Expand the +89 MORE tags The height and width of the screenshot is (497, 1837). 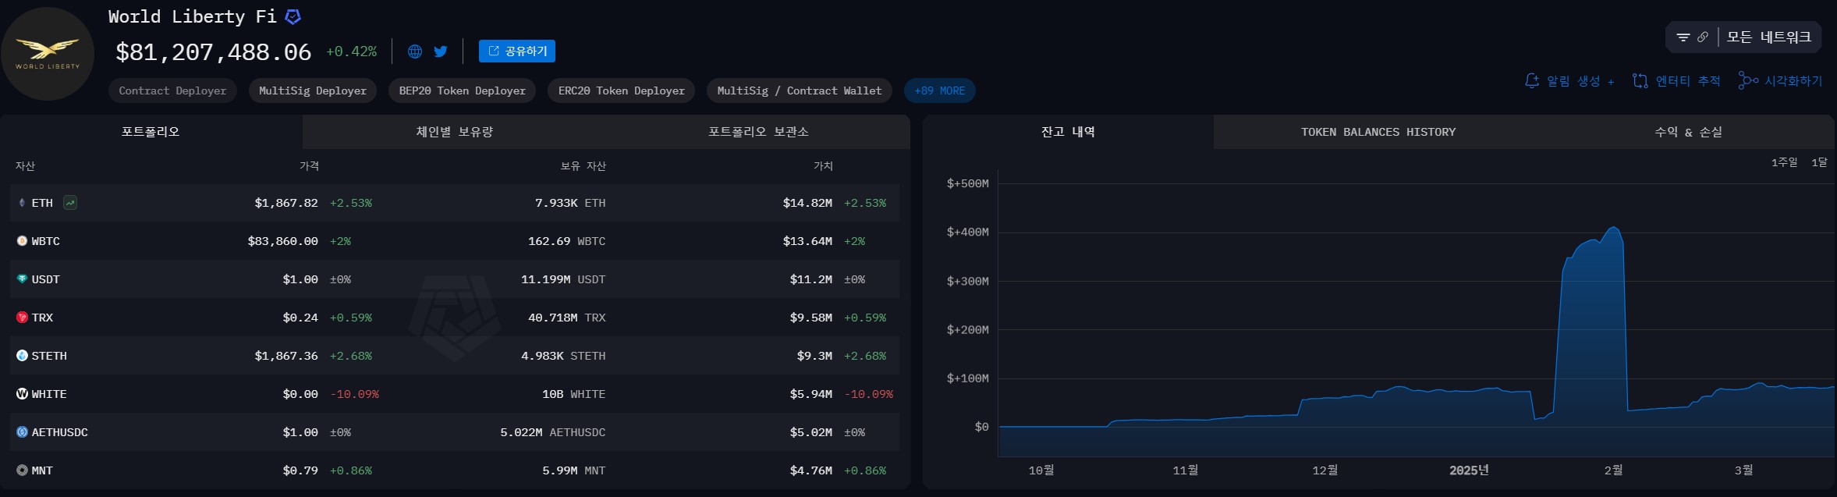coord(939,91)
